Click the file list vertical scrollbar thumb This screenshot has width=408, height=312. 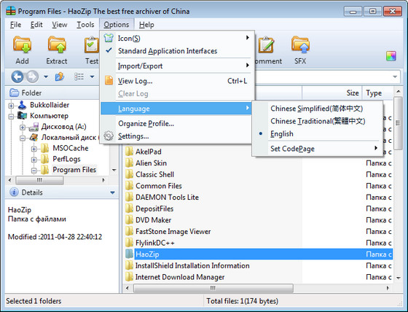coord(398,123)
